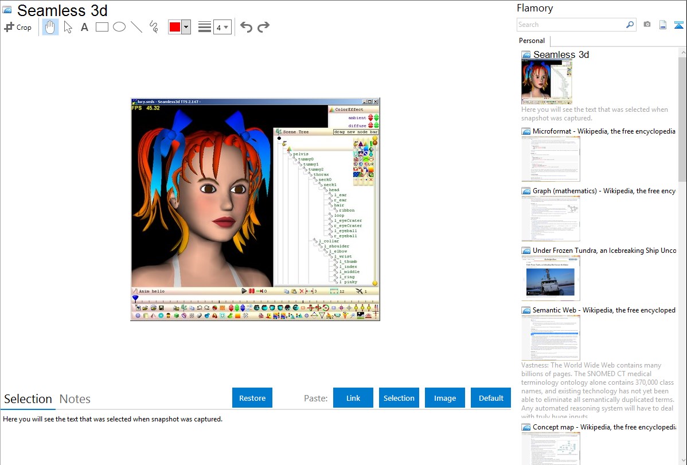Click the 'drag new node bar' label

tap(356, 131)
